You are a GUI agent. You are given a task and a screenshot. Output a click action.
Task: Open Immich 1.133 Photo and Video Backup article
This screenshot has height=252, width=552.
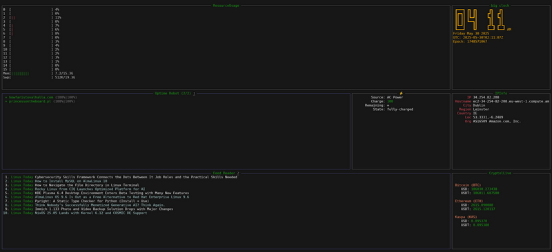click(104, 209)
